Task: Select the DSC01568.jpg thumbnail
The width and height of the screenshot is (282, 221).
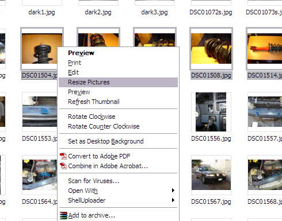Action: point(265,175)
